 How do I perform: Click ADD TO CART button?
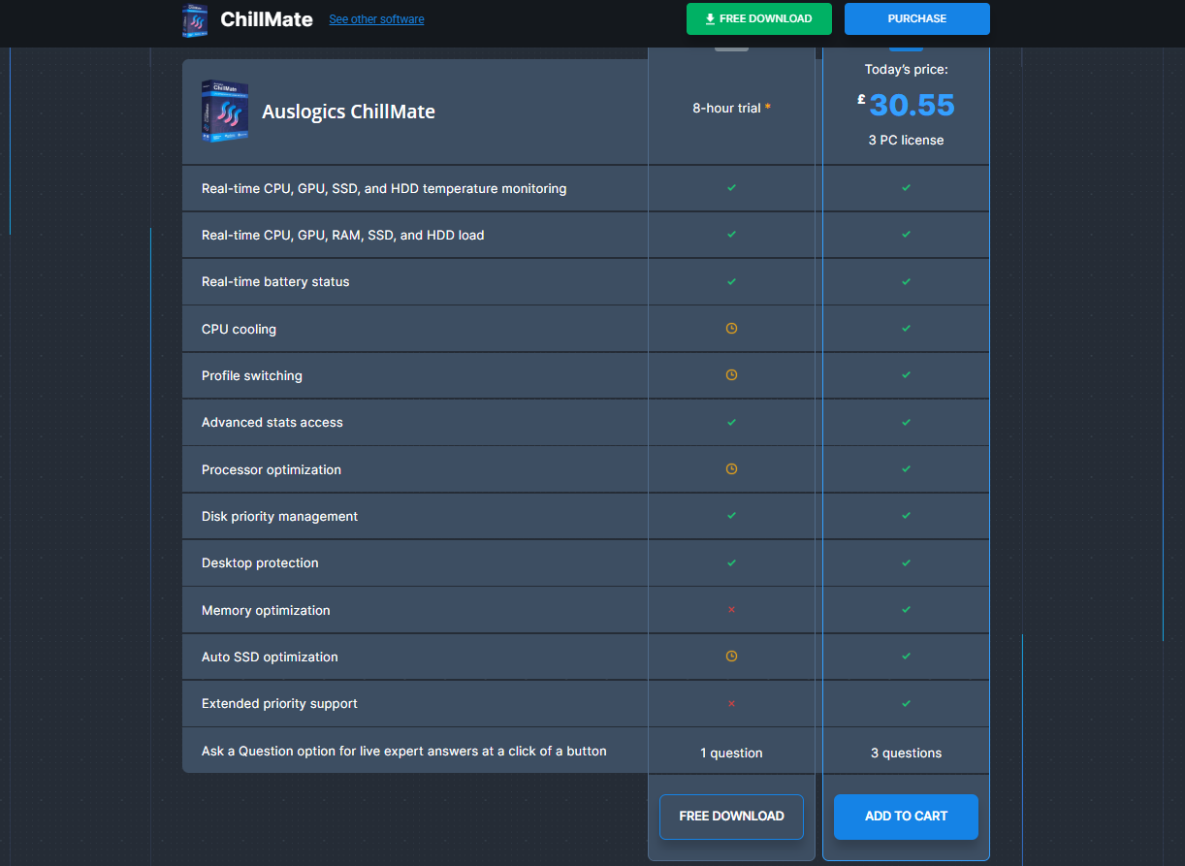[x=906, y=817]
